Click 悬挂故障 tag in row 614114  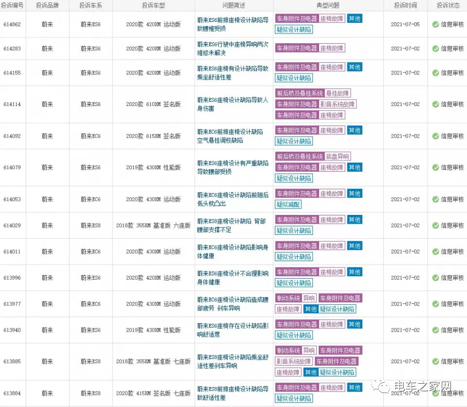click(338, 93)
